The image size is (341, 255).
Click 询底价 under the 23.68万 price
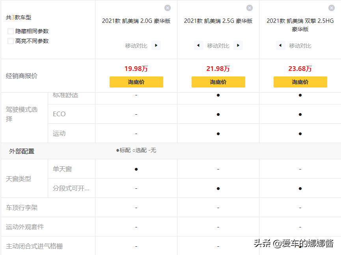pyautogui.click(x=300, y=82)
